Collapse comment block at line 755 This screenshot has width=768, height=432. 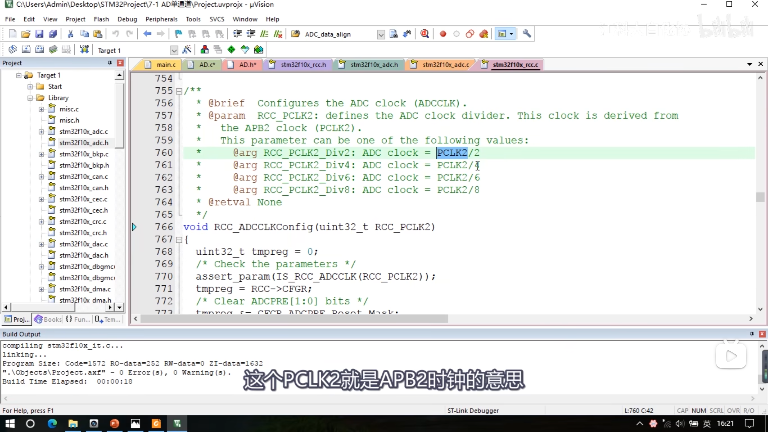tap(179, 91)
